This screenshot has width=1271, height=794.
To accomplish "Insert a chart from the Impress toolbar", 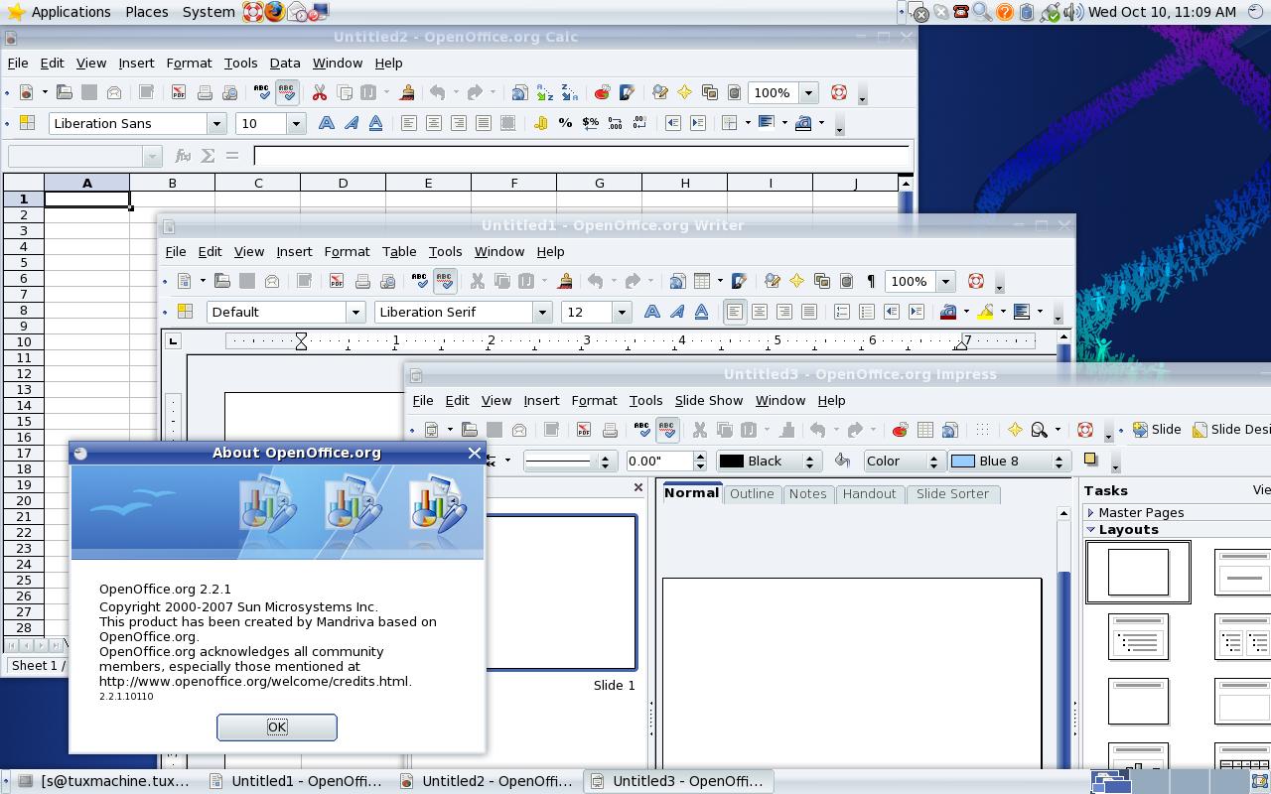I will click(x=900, y=430).
